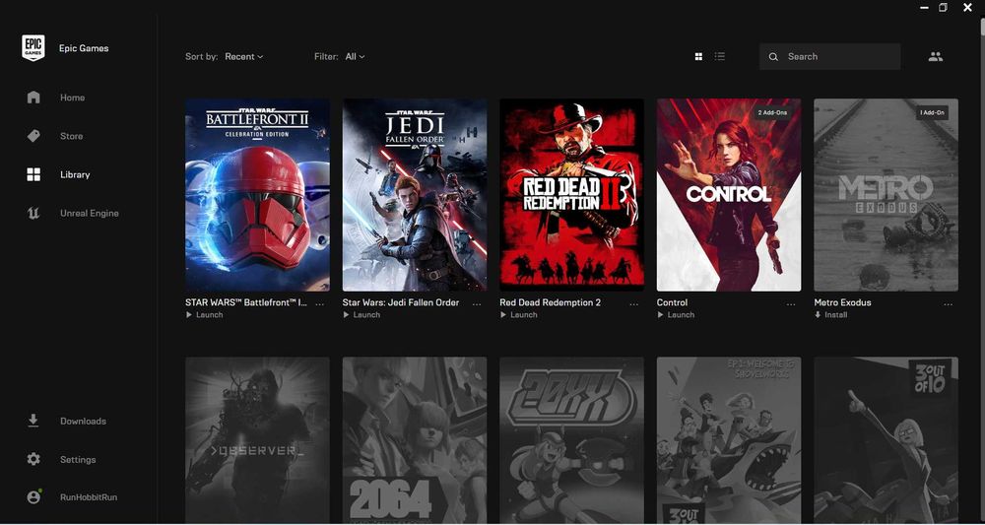Image resolution: width=985 pixels, height=525 pixels.
Task: Expand the Filter All dropdown
Action: pyautogui.click(x=355, y=56)
